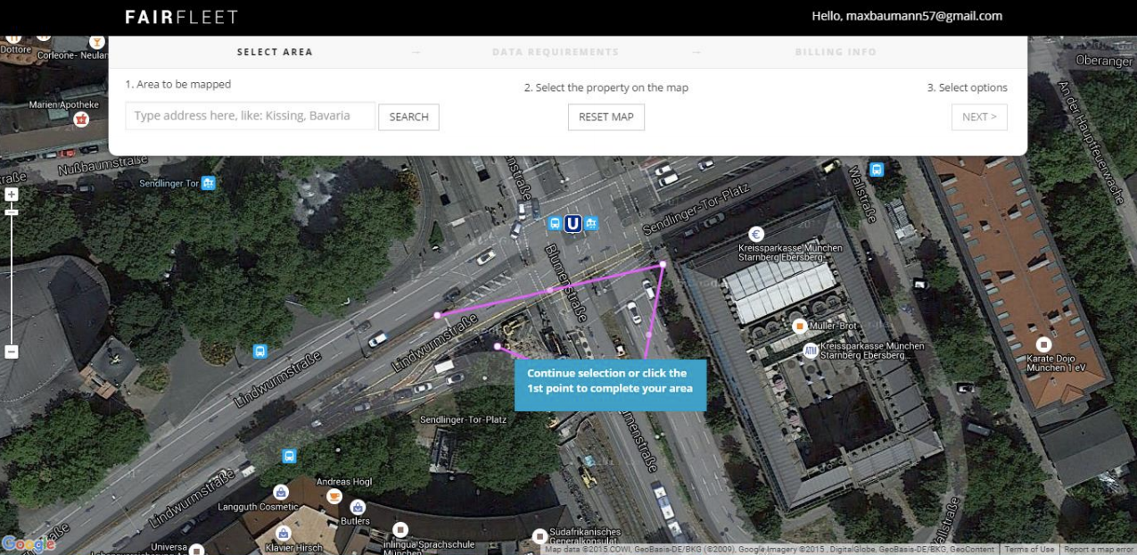
Task: Click the Butlers shopping bag marker
Action: [x=358, y=507]
